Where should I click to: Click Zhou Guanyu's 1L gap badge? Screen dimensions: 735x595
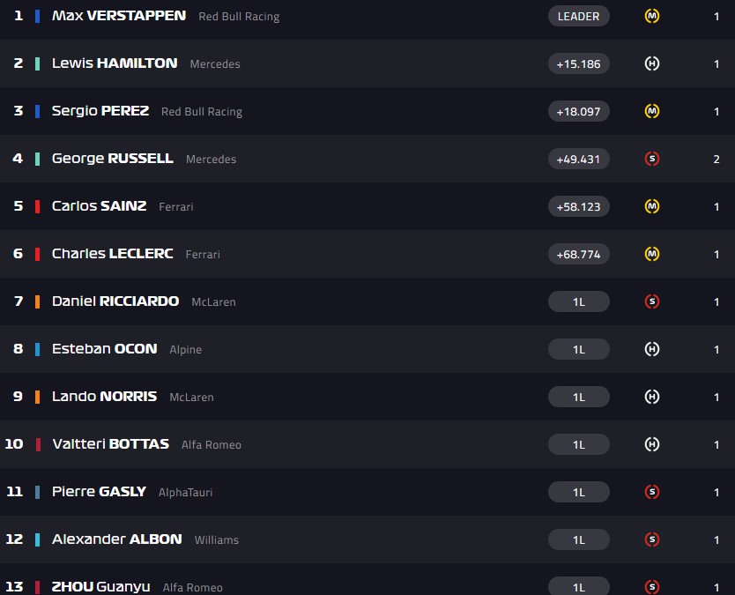(x=578, y=586)
